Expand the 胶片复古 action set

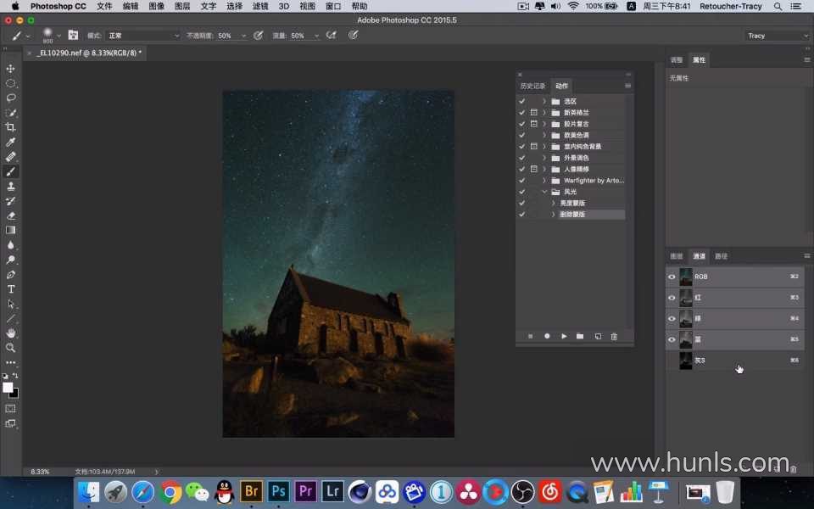coord(544,124)
